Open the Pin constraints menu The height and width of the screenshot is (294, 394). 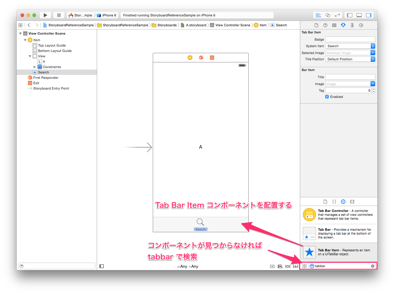click(288, 266)
